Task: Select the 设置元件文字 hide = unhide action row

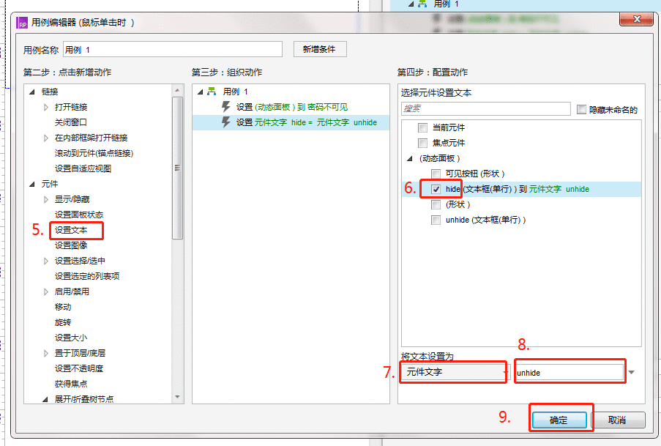Action: pyautogui.click(x=291, y=122)
